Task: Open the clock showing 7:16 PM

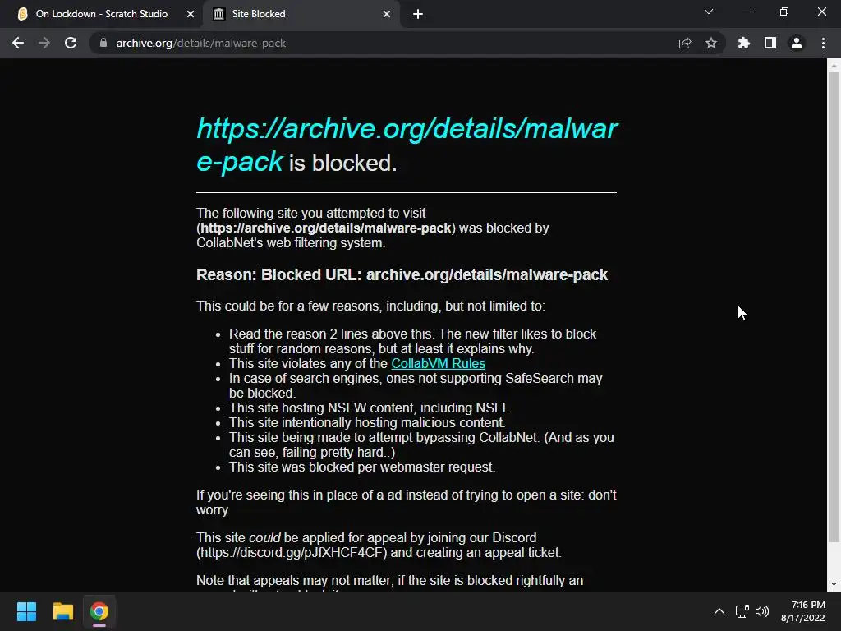Action: [803, 611]
